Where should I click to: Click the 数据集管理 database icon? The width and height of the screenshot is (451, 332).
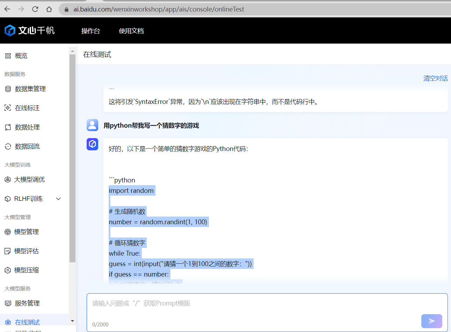coord(8,89)
